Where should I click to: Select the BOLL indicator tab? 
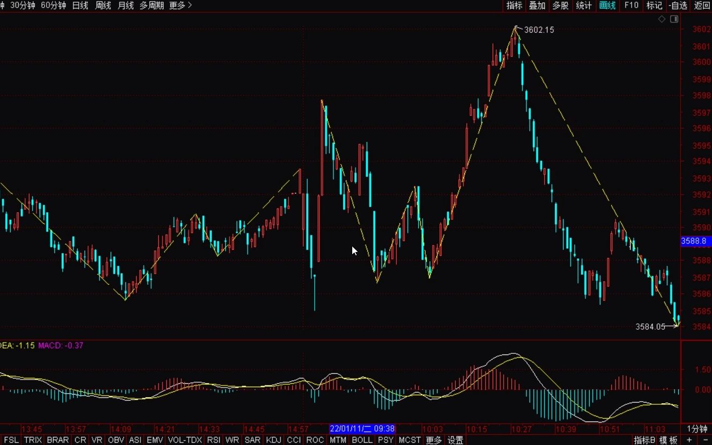362,440
